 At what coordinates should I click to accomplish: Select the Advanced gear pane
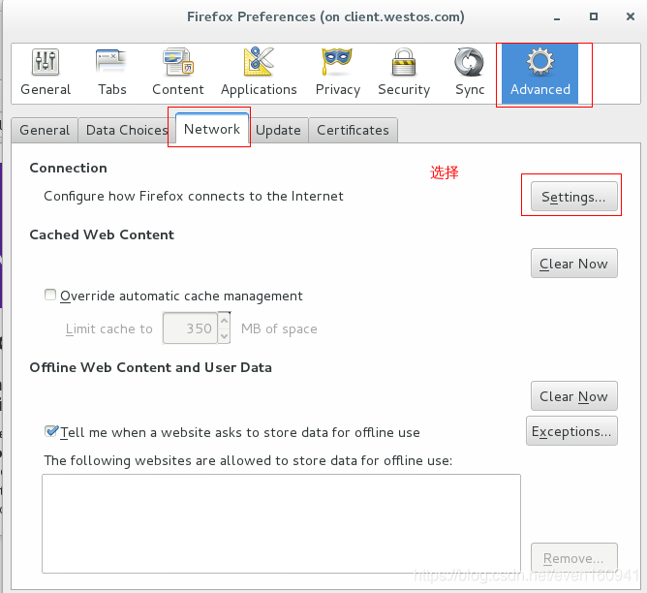click(539, 74)
